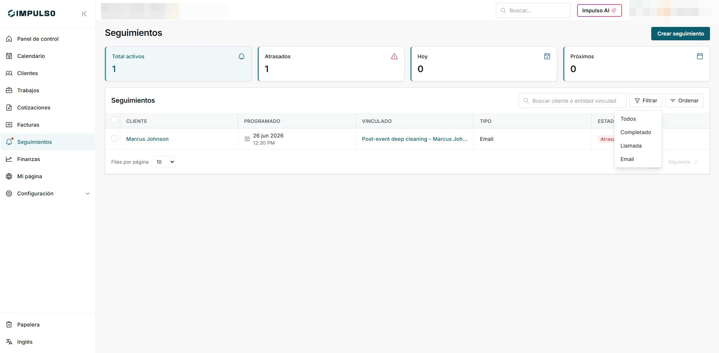Click the funnel icon in Filtrar
This screenshot has width=719, height=353.
tap(637, 100)
